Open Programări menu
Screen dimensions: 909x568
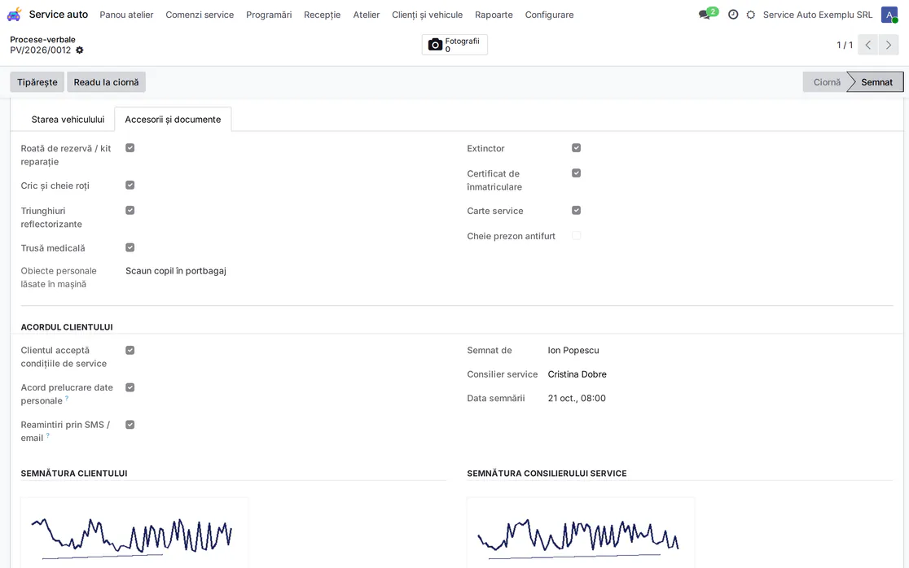pos(269,15)
